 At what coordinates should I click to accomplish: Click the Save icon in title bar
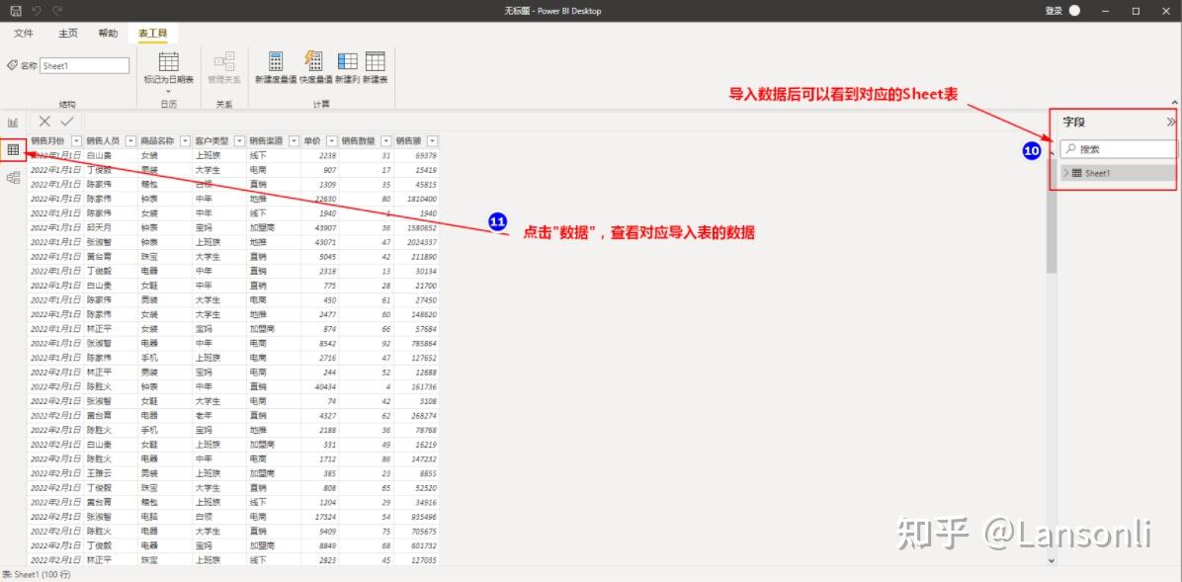15,11
